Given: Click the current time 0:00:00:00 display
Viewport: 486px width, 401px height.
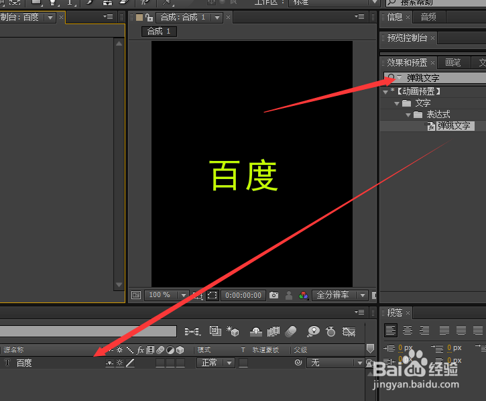Looking at the screenshot, I should 243,295.
